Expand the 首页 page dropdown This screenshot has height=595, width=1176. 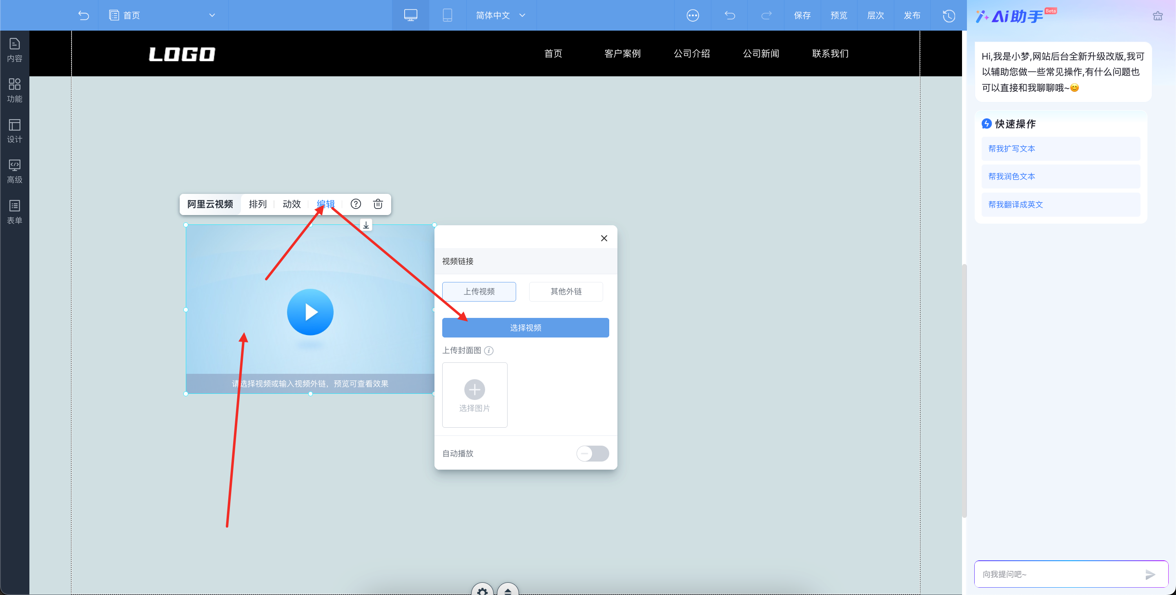(212, 15)
